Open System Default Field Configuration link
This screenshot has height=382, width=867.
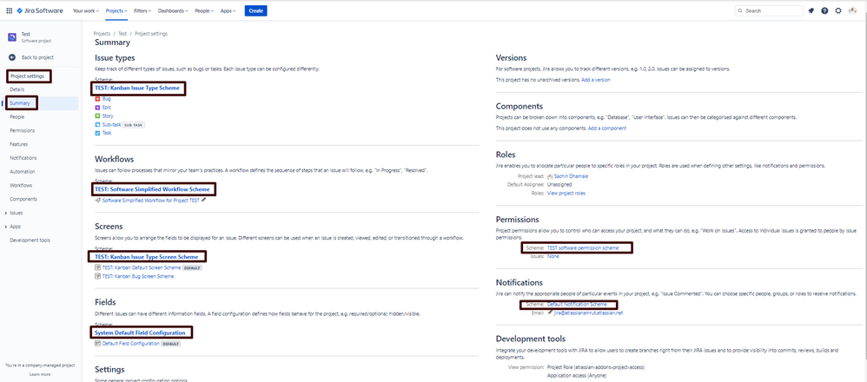tap(140, 333)
